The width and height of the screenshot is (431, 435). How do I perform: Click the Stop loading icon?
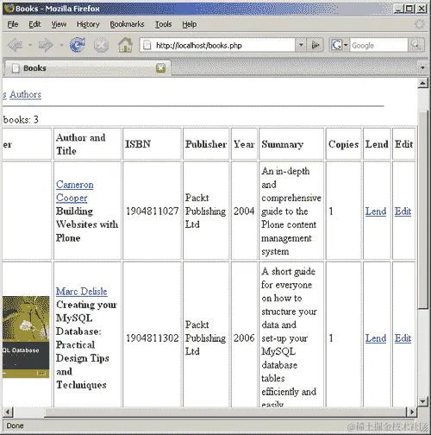tap(101, 45)
